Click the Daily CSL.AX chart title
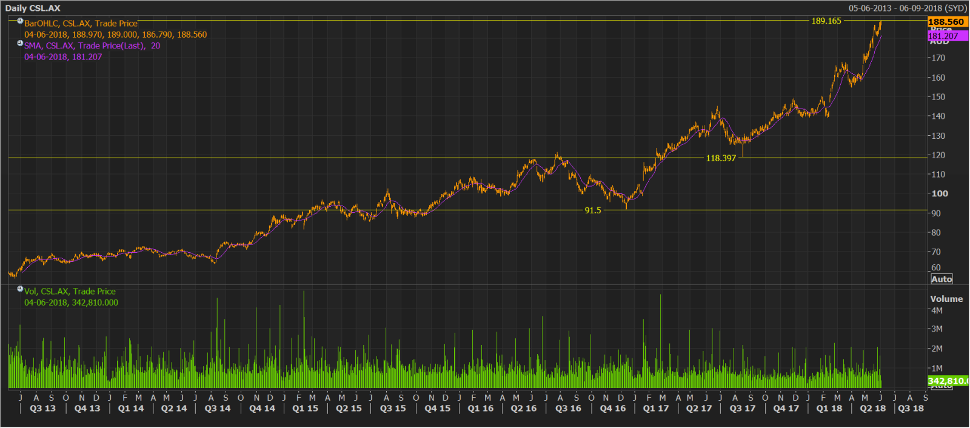The width and height of the screenshot is (970, 428). click(33, 8)
